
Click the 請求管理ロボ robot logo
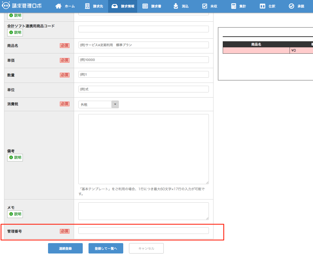(x=6, y=6)
